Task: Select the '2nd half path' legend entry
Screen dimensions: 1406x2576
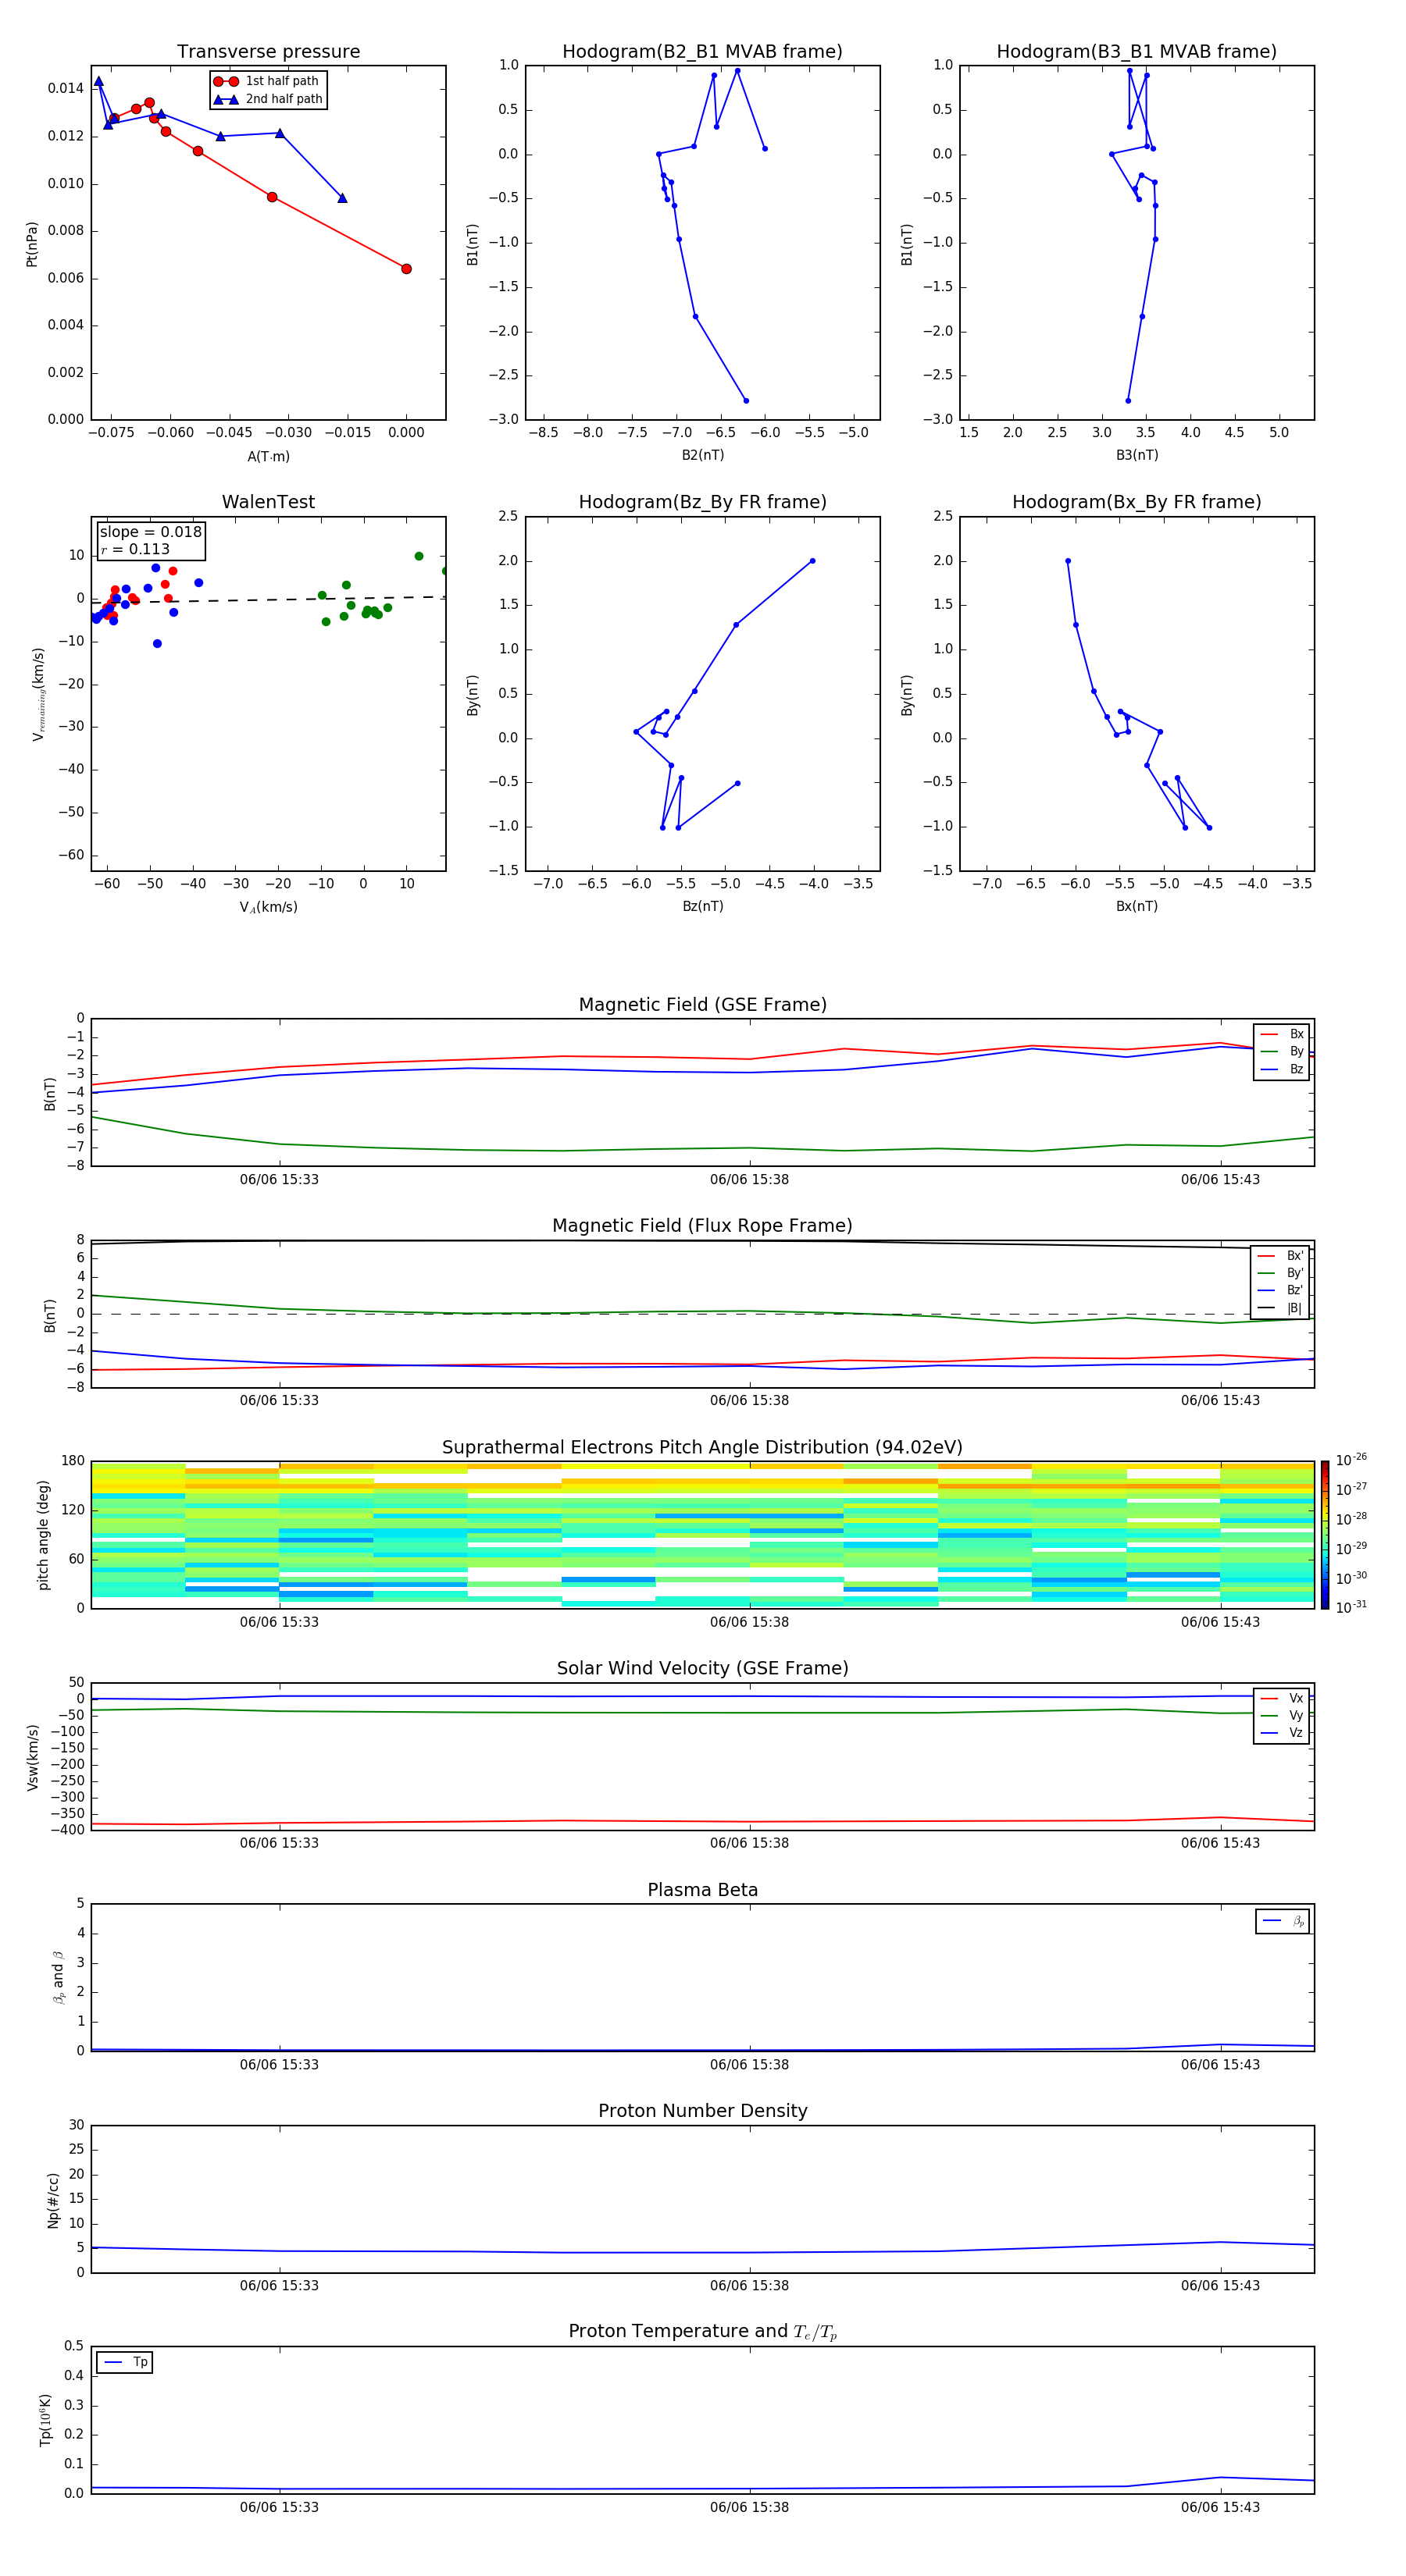Action: [x=267, y=99]
